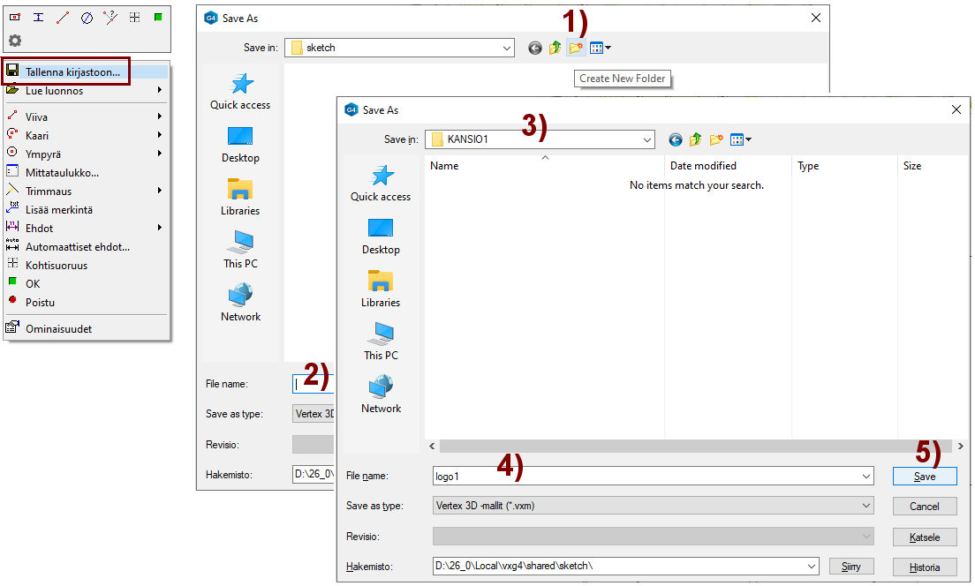Choose Tallenna kirjastoon menu entry
Image resolution: width=975 pixels, height=586 pixels.
pyautogui.click(x=72, y=72)
